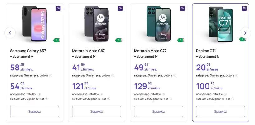
Task: Click info icon beside Samsung 'Na start za urządzenie'
Action: click(x=47, y=99)
